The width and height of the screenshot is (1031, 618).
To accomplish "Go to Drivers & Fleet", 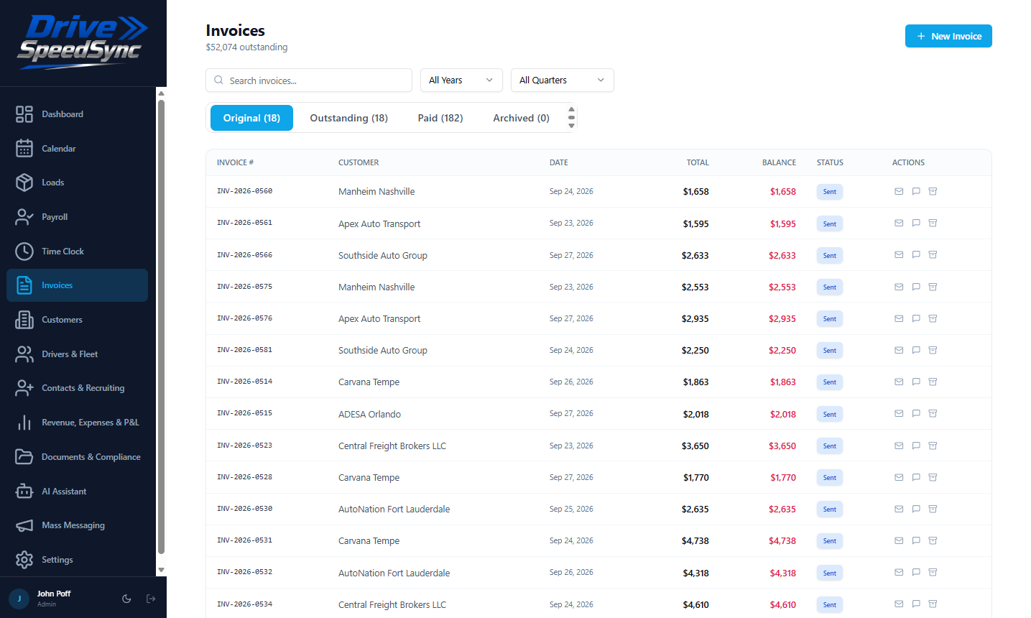I will (77, 354).
